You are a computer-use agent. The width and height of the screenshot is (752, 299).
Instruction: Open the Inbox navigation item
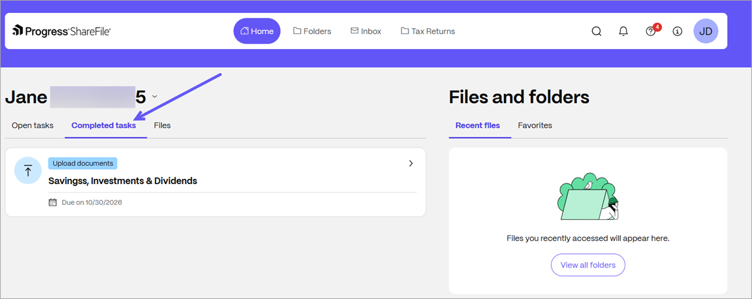(x=366, y=31)
